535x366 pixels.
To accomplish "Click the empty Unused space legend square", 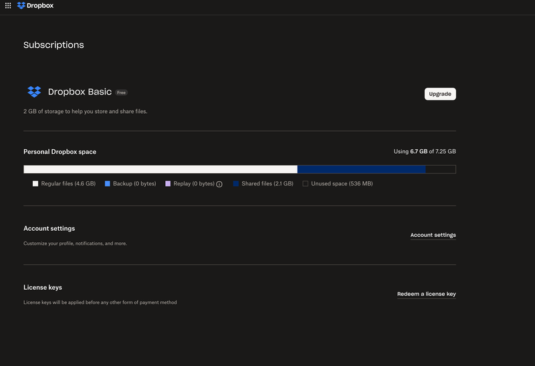I will pyautogui.click(x=306, y=183).
